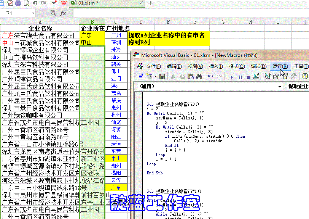Click the reset stop button
The image size is (309, 219).
(x=249, y=77)
